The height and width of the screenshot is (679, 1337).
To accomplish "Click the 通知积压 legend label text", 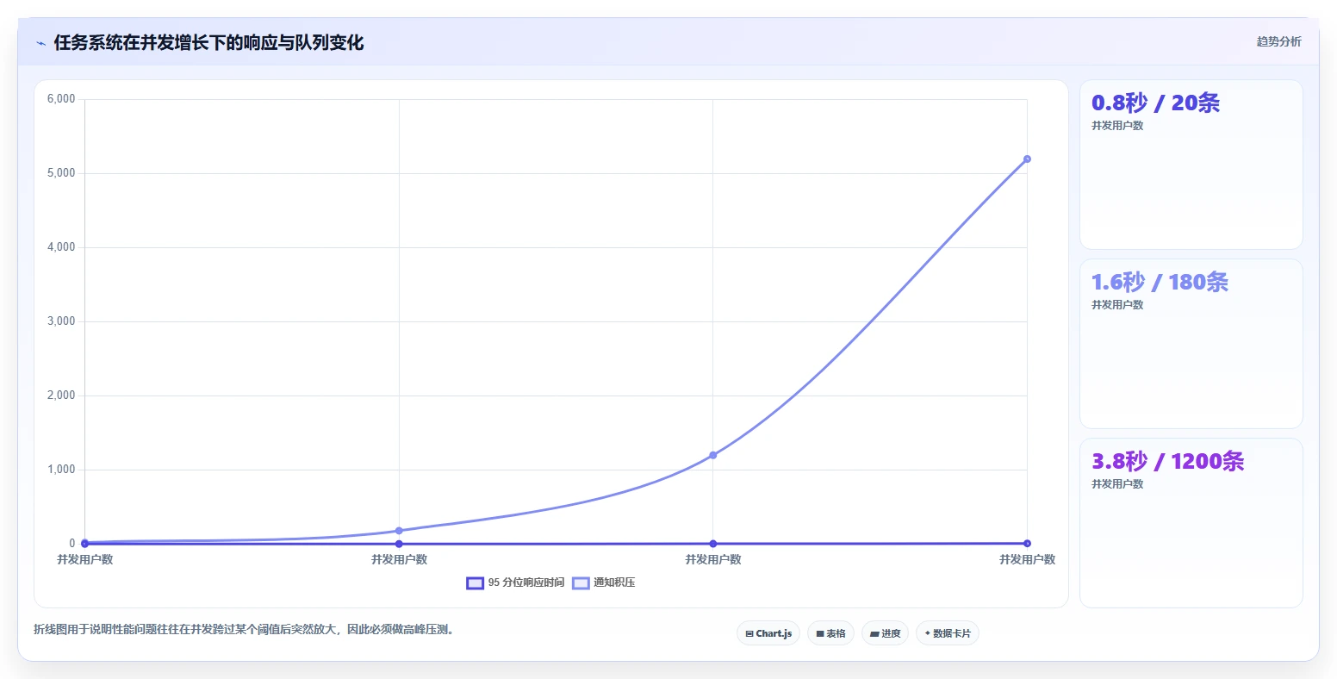I will [x=614, y=583].
